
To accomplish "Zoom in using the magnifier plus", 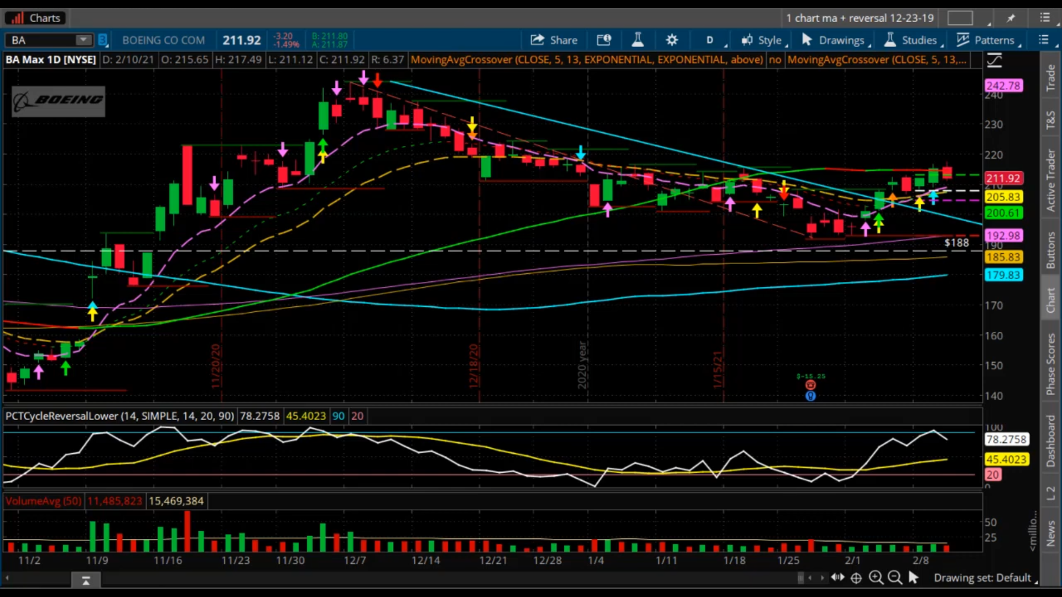I will point(876,578).
